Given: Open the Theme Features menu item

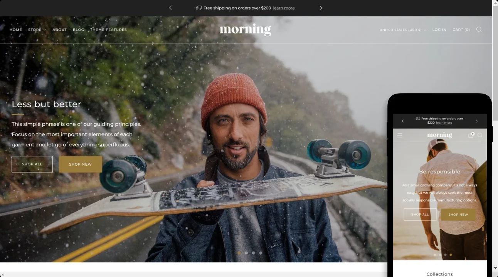Looking at the screenshot, I should pos(108,30).
